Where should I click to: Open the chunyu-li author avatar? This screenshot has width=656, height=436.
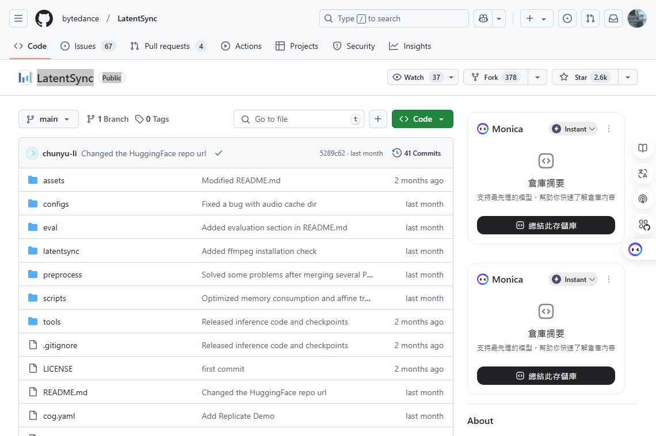32,153
